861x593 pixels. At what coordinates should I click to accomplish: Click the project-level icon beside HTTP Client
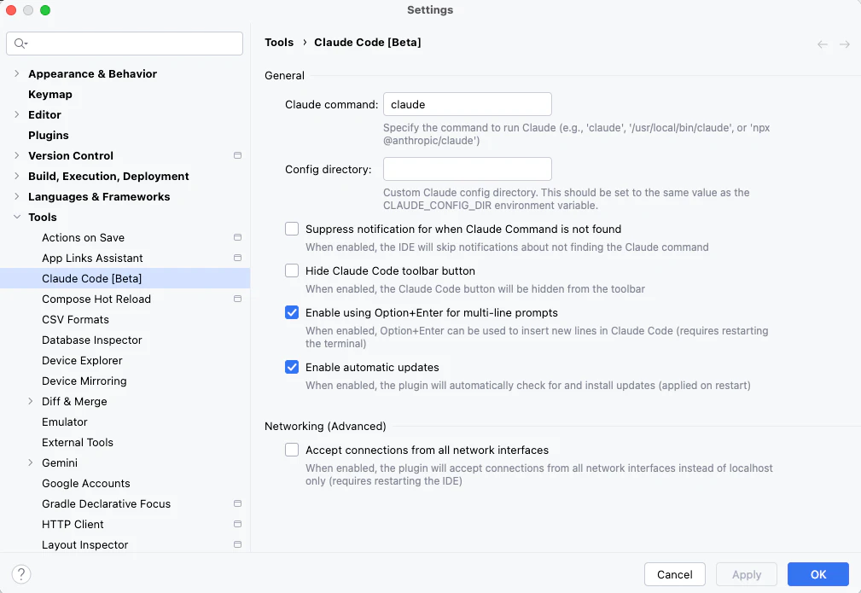point(238,524)
